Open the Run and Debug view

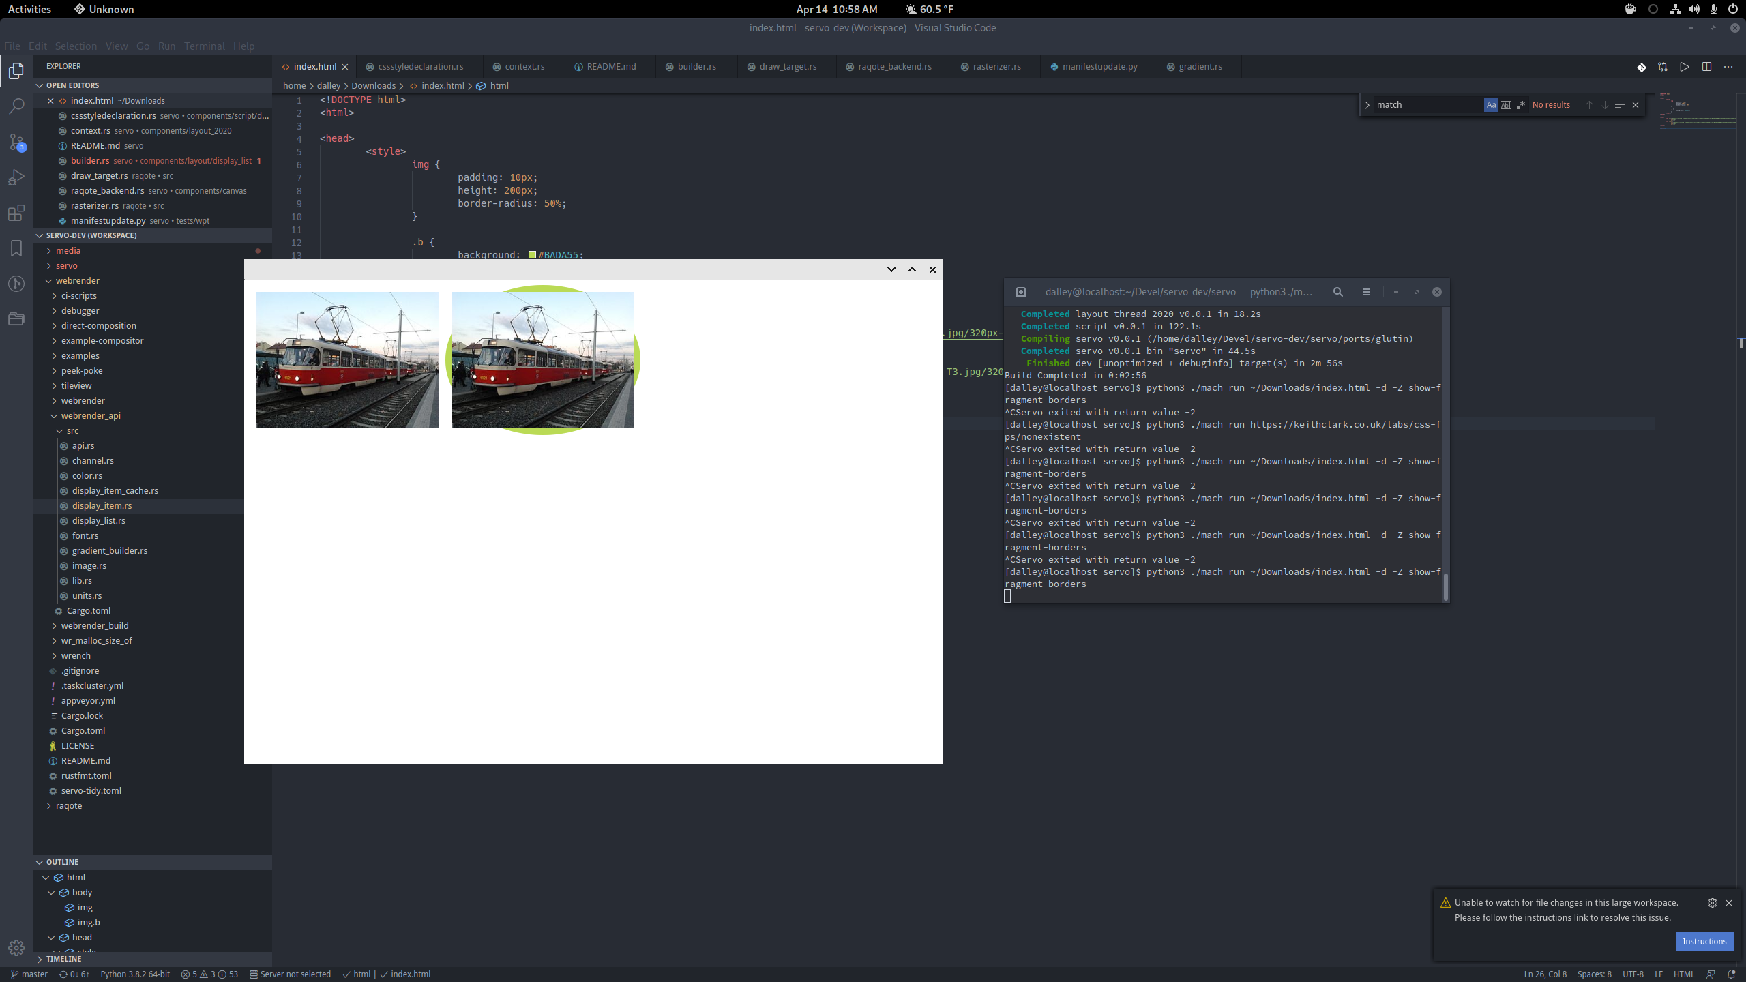click(x=16, y=177)
